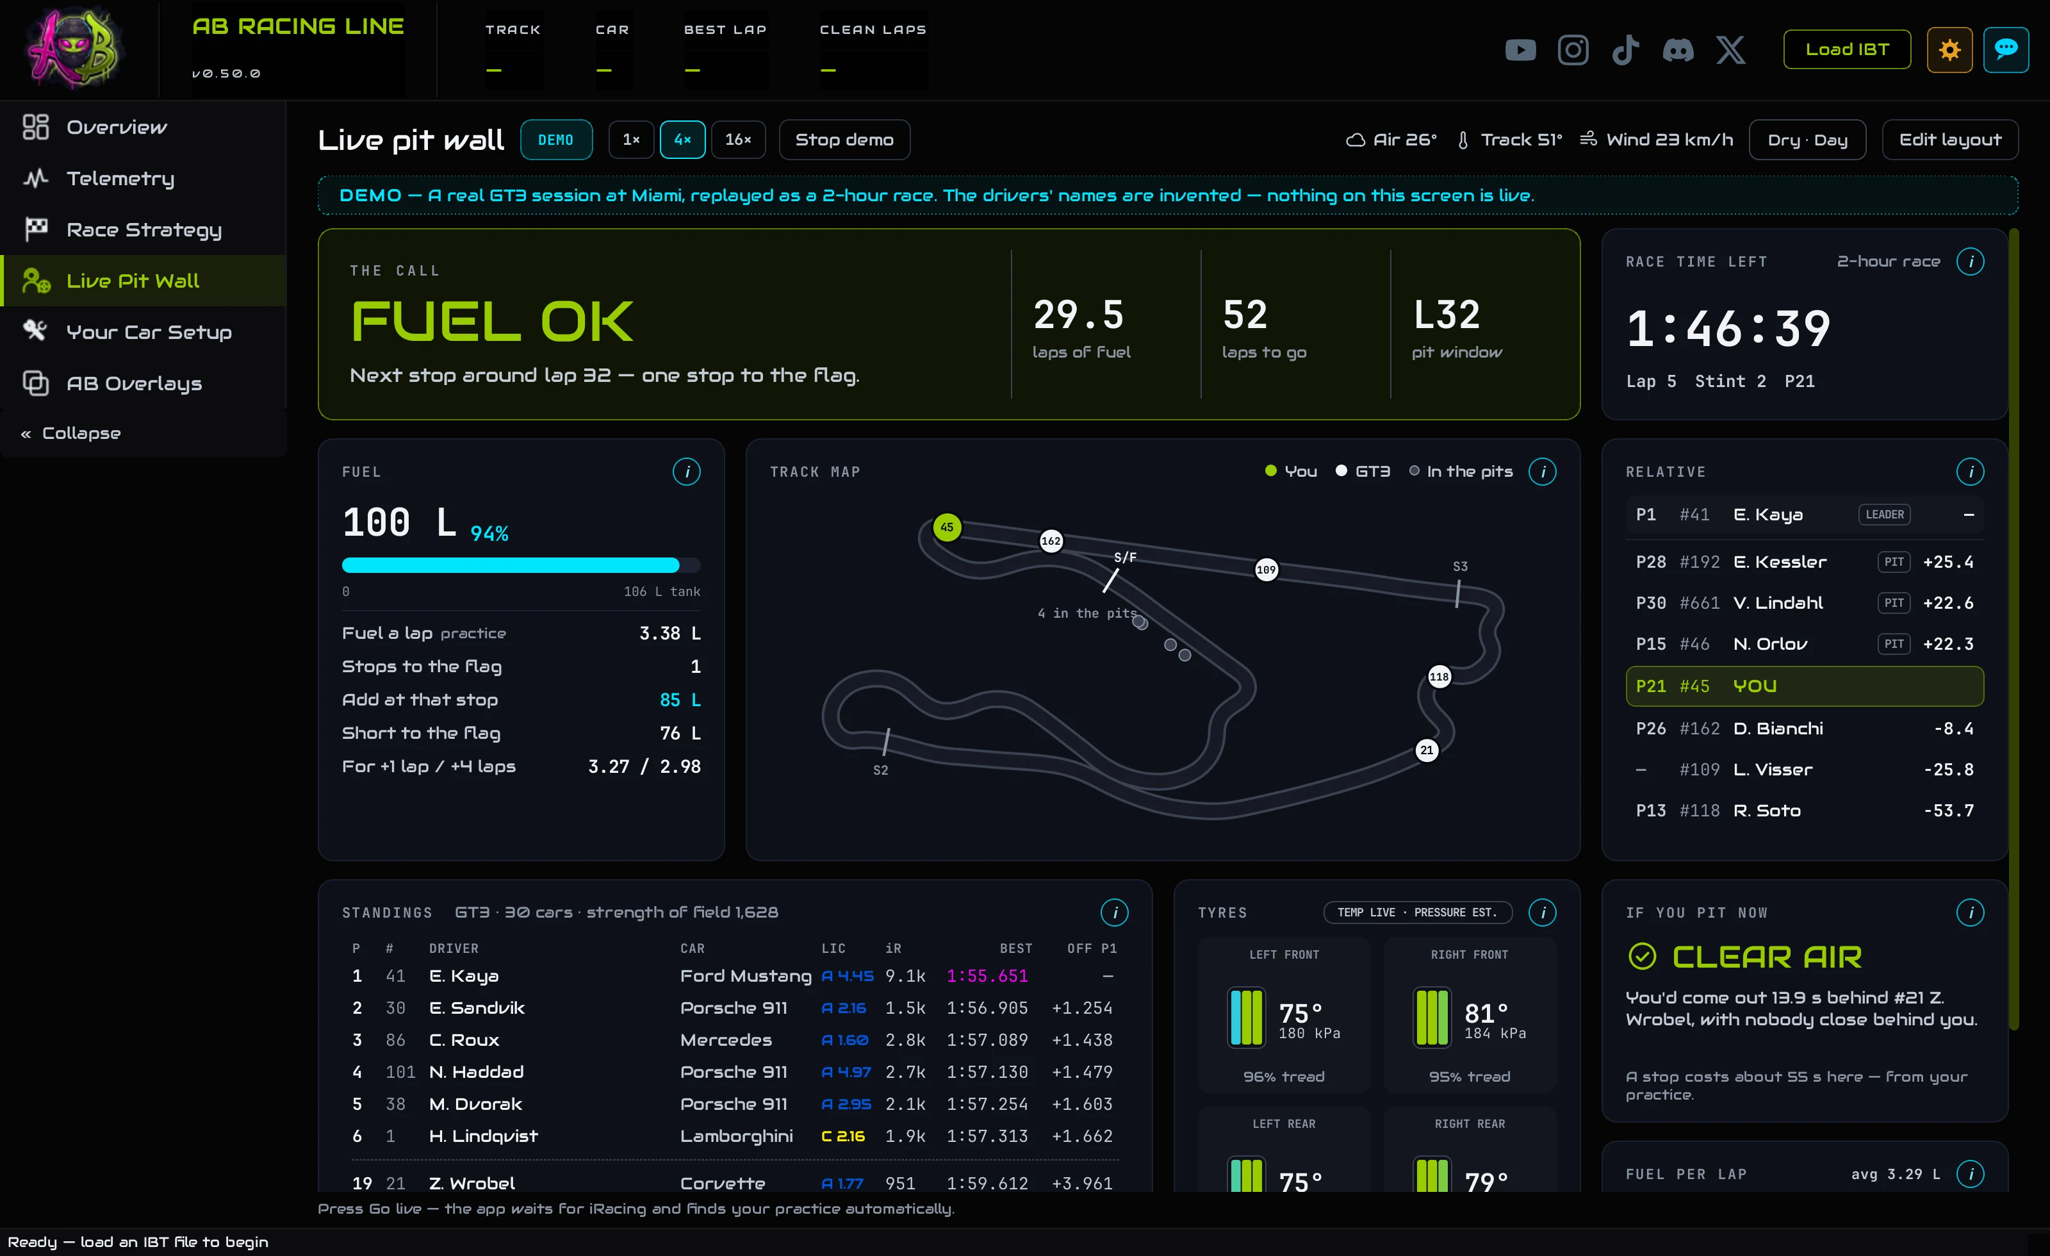Click Edit layout button
Image resolution: width=2050 pixels, height=1256 pixels.
1949,139
